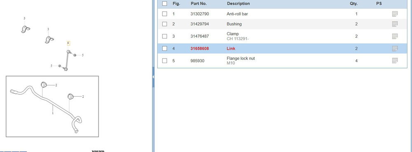
Task: Open note icon for Anti-roll bar row
Action: (x=395, y=14)
